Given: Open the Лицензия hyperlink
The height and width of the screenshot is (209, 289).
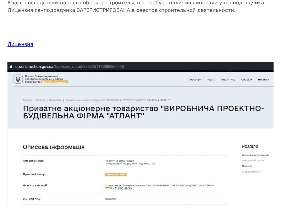Looking at the screenshot, I should (20, 44).
